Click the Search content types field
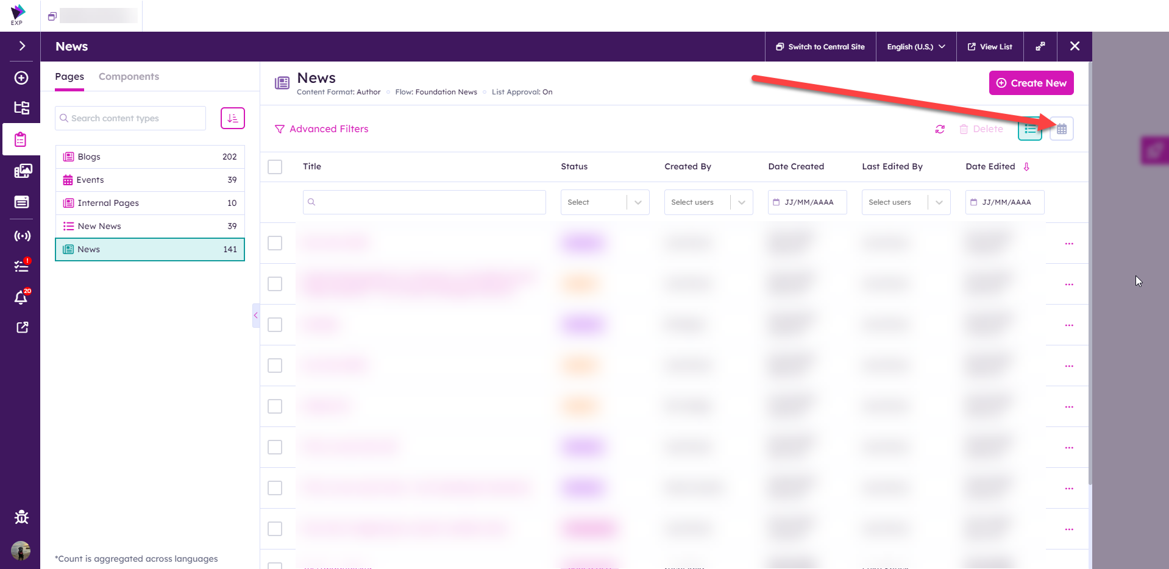The height and width of the screenshot is (569, 1169). 130,118
